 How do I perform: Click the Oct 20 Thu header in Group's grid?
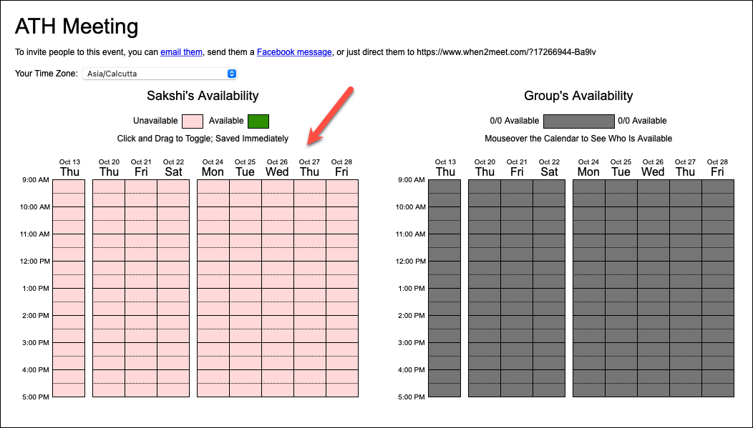tap(485, 168)
